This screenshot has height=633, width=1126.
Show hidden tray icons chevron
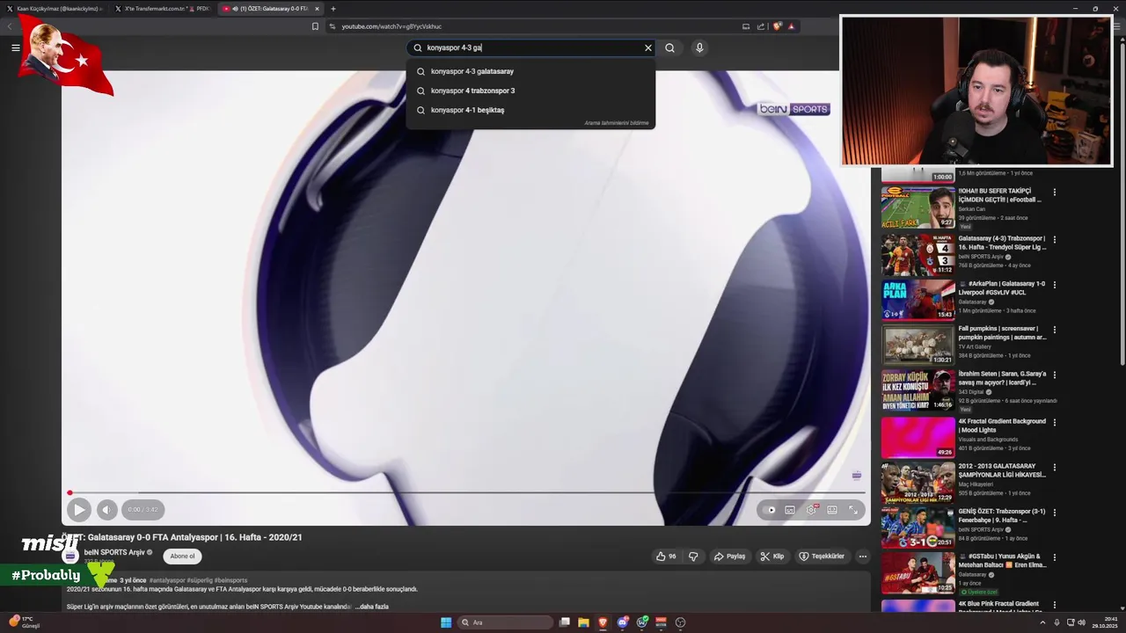click(1043, 622)
